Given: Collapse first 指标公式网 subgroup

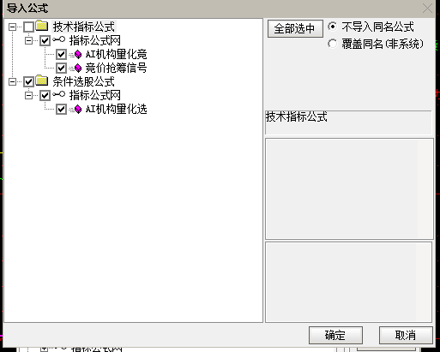Looking at the screenshot, I should [28, 40].
